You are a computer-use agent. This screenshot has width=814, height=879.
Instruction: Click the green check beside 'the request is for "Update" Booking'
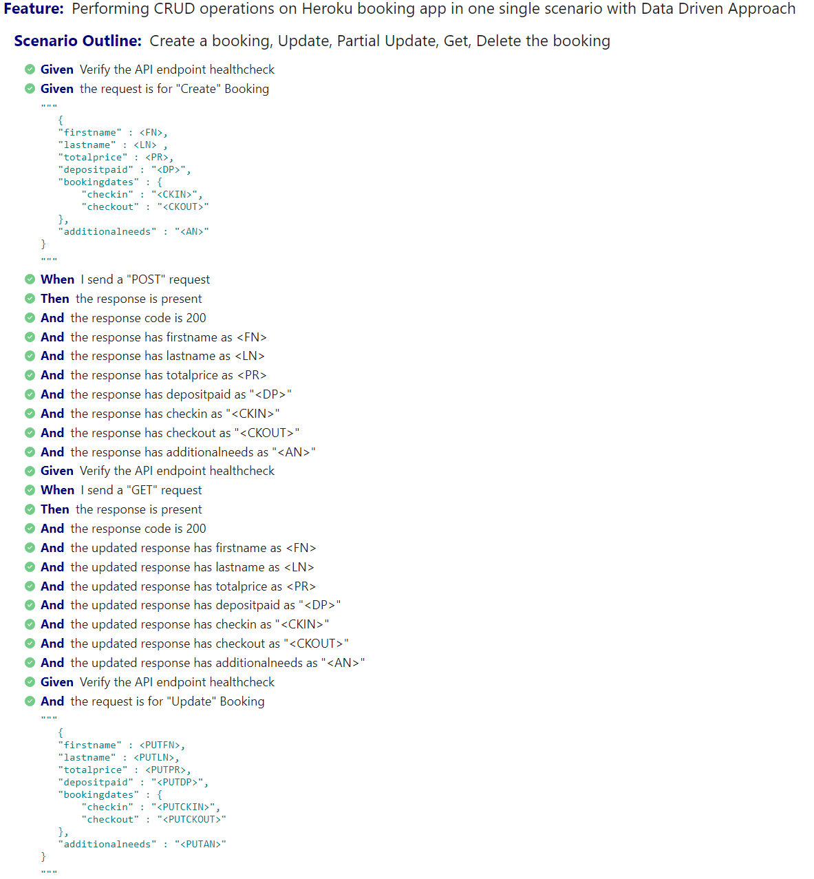(x=30, y=701)
